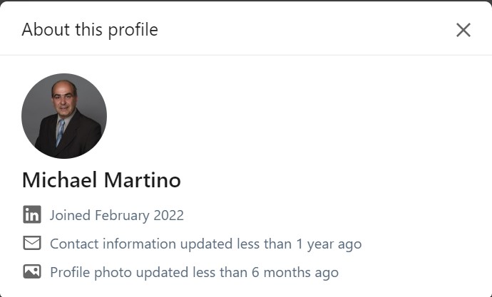Click Profile photo updated less than 6 months ago
The image size is (492, 297).
coord(194,272)
